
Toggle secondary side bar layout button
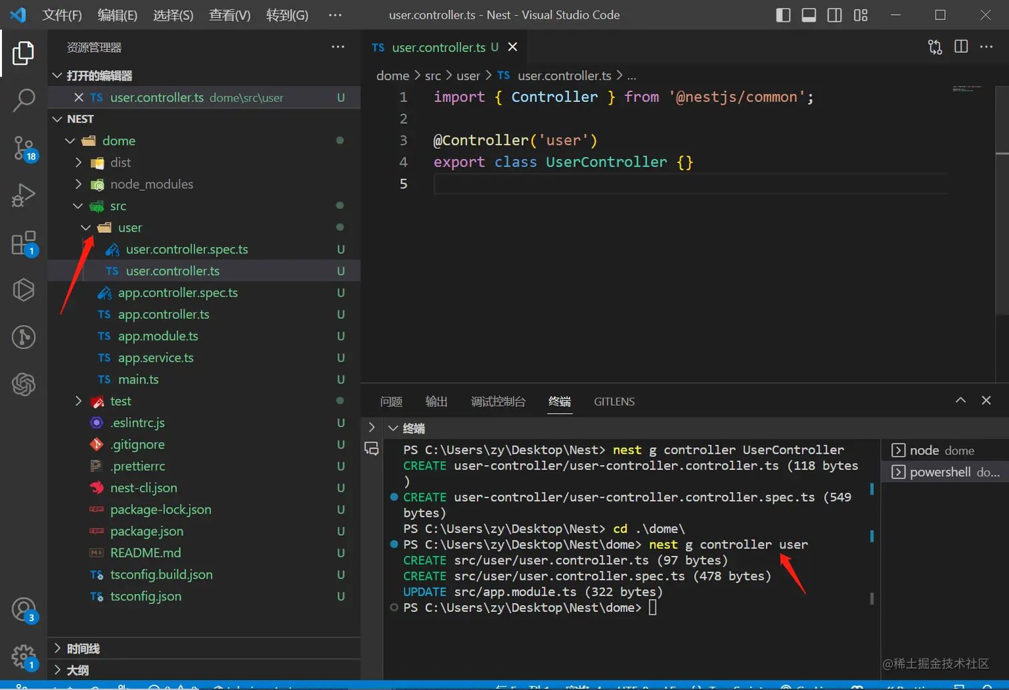tap(834, 15)
